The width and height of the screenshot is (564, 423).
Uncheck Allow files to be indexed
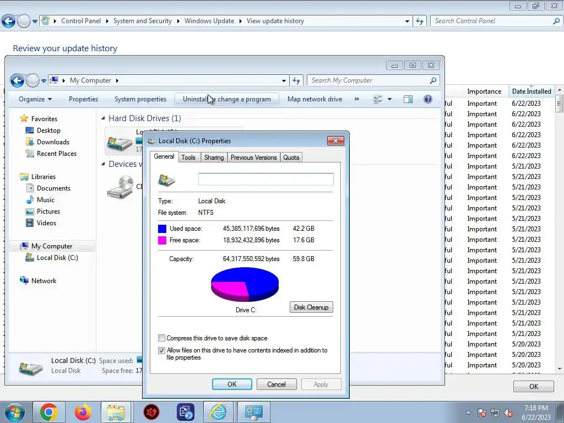click(161, 350)
